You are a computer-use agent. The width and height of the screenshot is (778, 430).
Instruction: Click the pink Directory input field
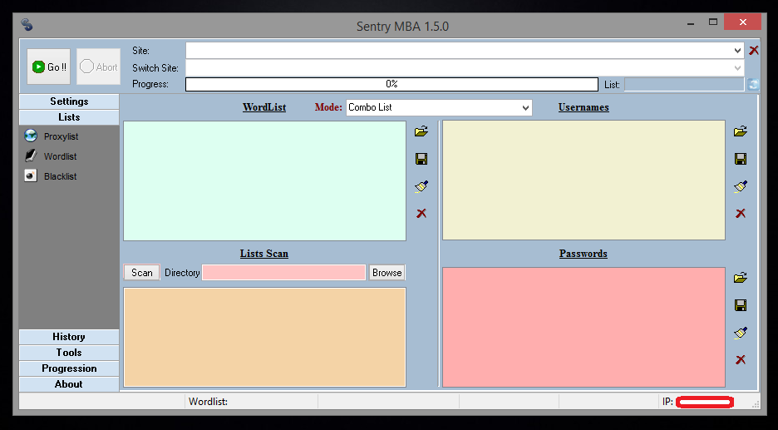(283, 273)
